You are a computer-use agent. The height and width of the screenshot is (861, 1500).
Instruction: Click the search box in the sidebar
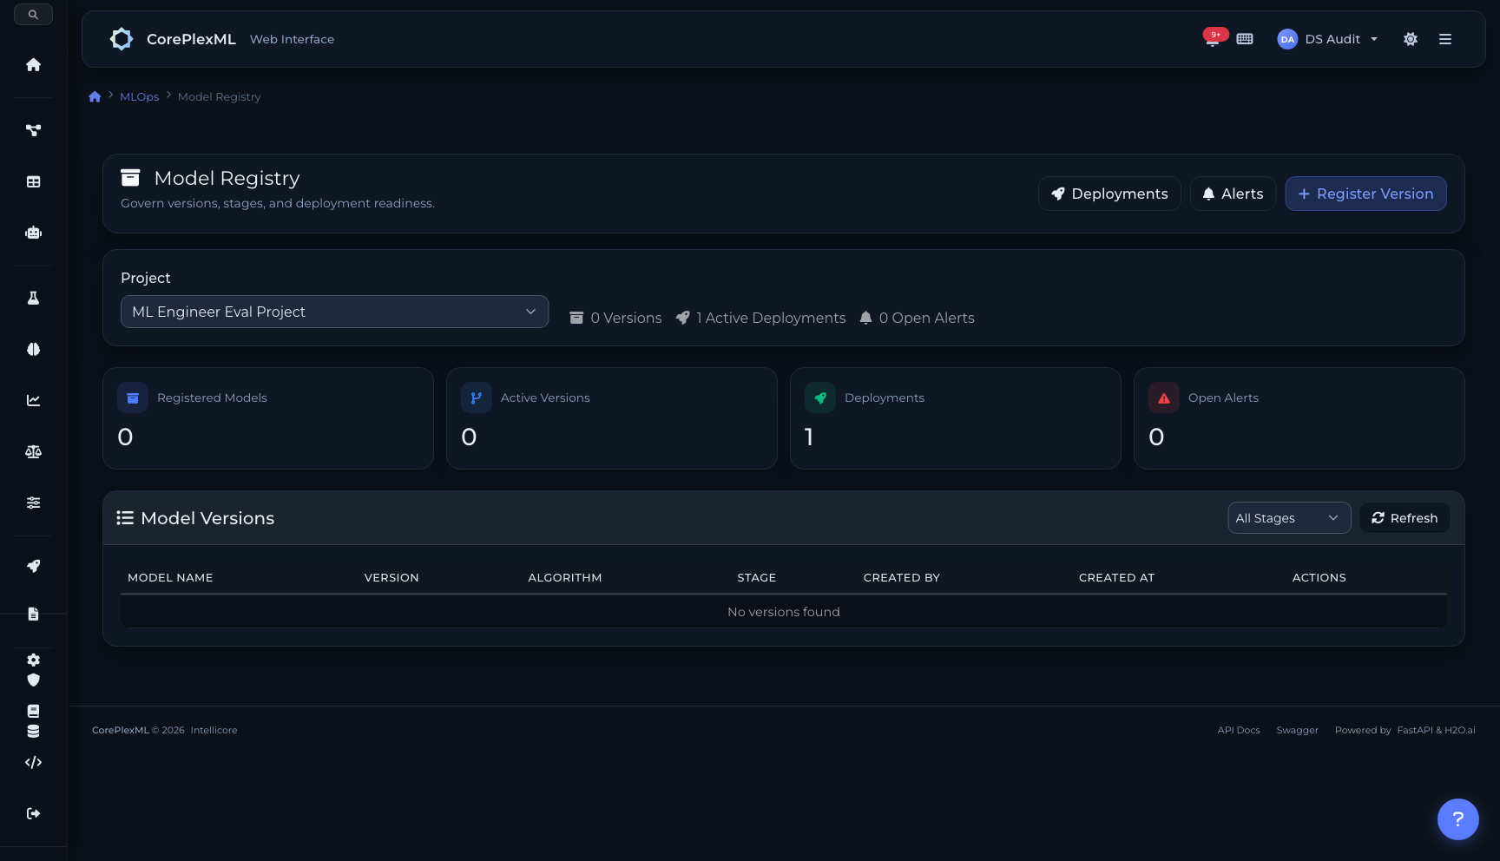click(x=33, y=15)
